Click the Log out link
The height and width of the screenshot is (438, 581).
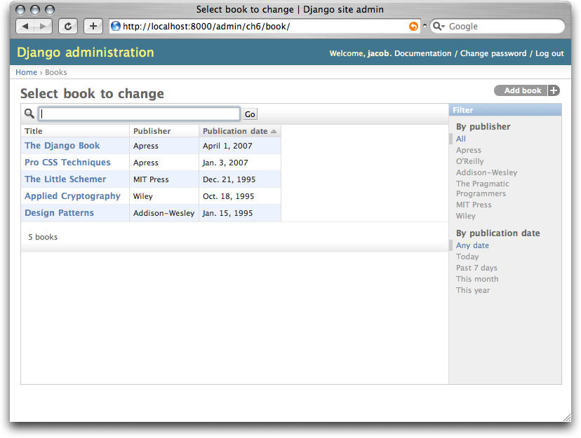pyautogui.click(x=549, y=53)
